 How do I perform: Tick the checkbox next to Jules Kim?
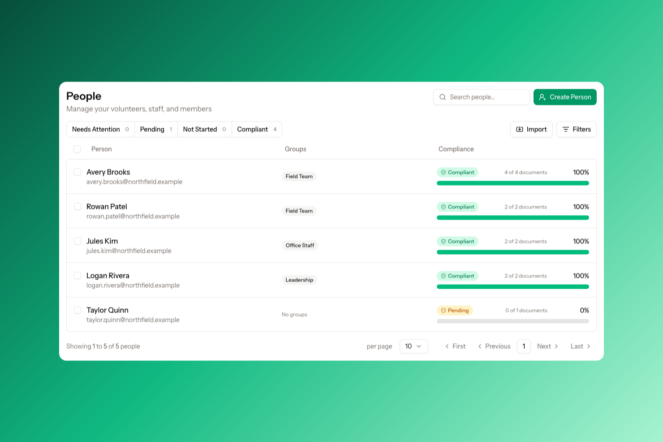pyautogui.click(x=77, y=241)
